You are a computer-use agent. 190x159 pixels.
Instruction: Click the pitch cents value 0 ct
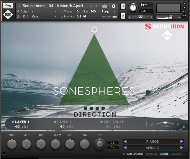coord(113,147)
